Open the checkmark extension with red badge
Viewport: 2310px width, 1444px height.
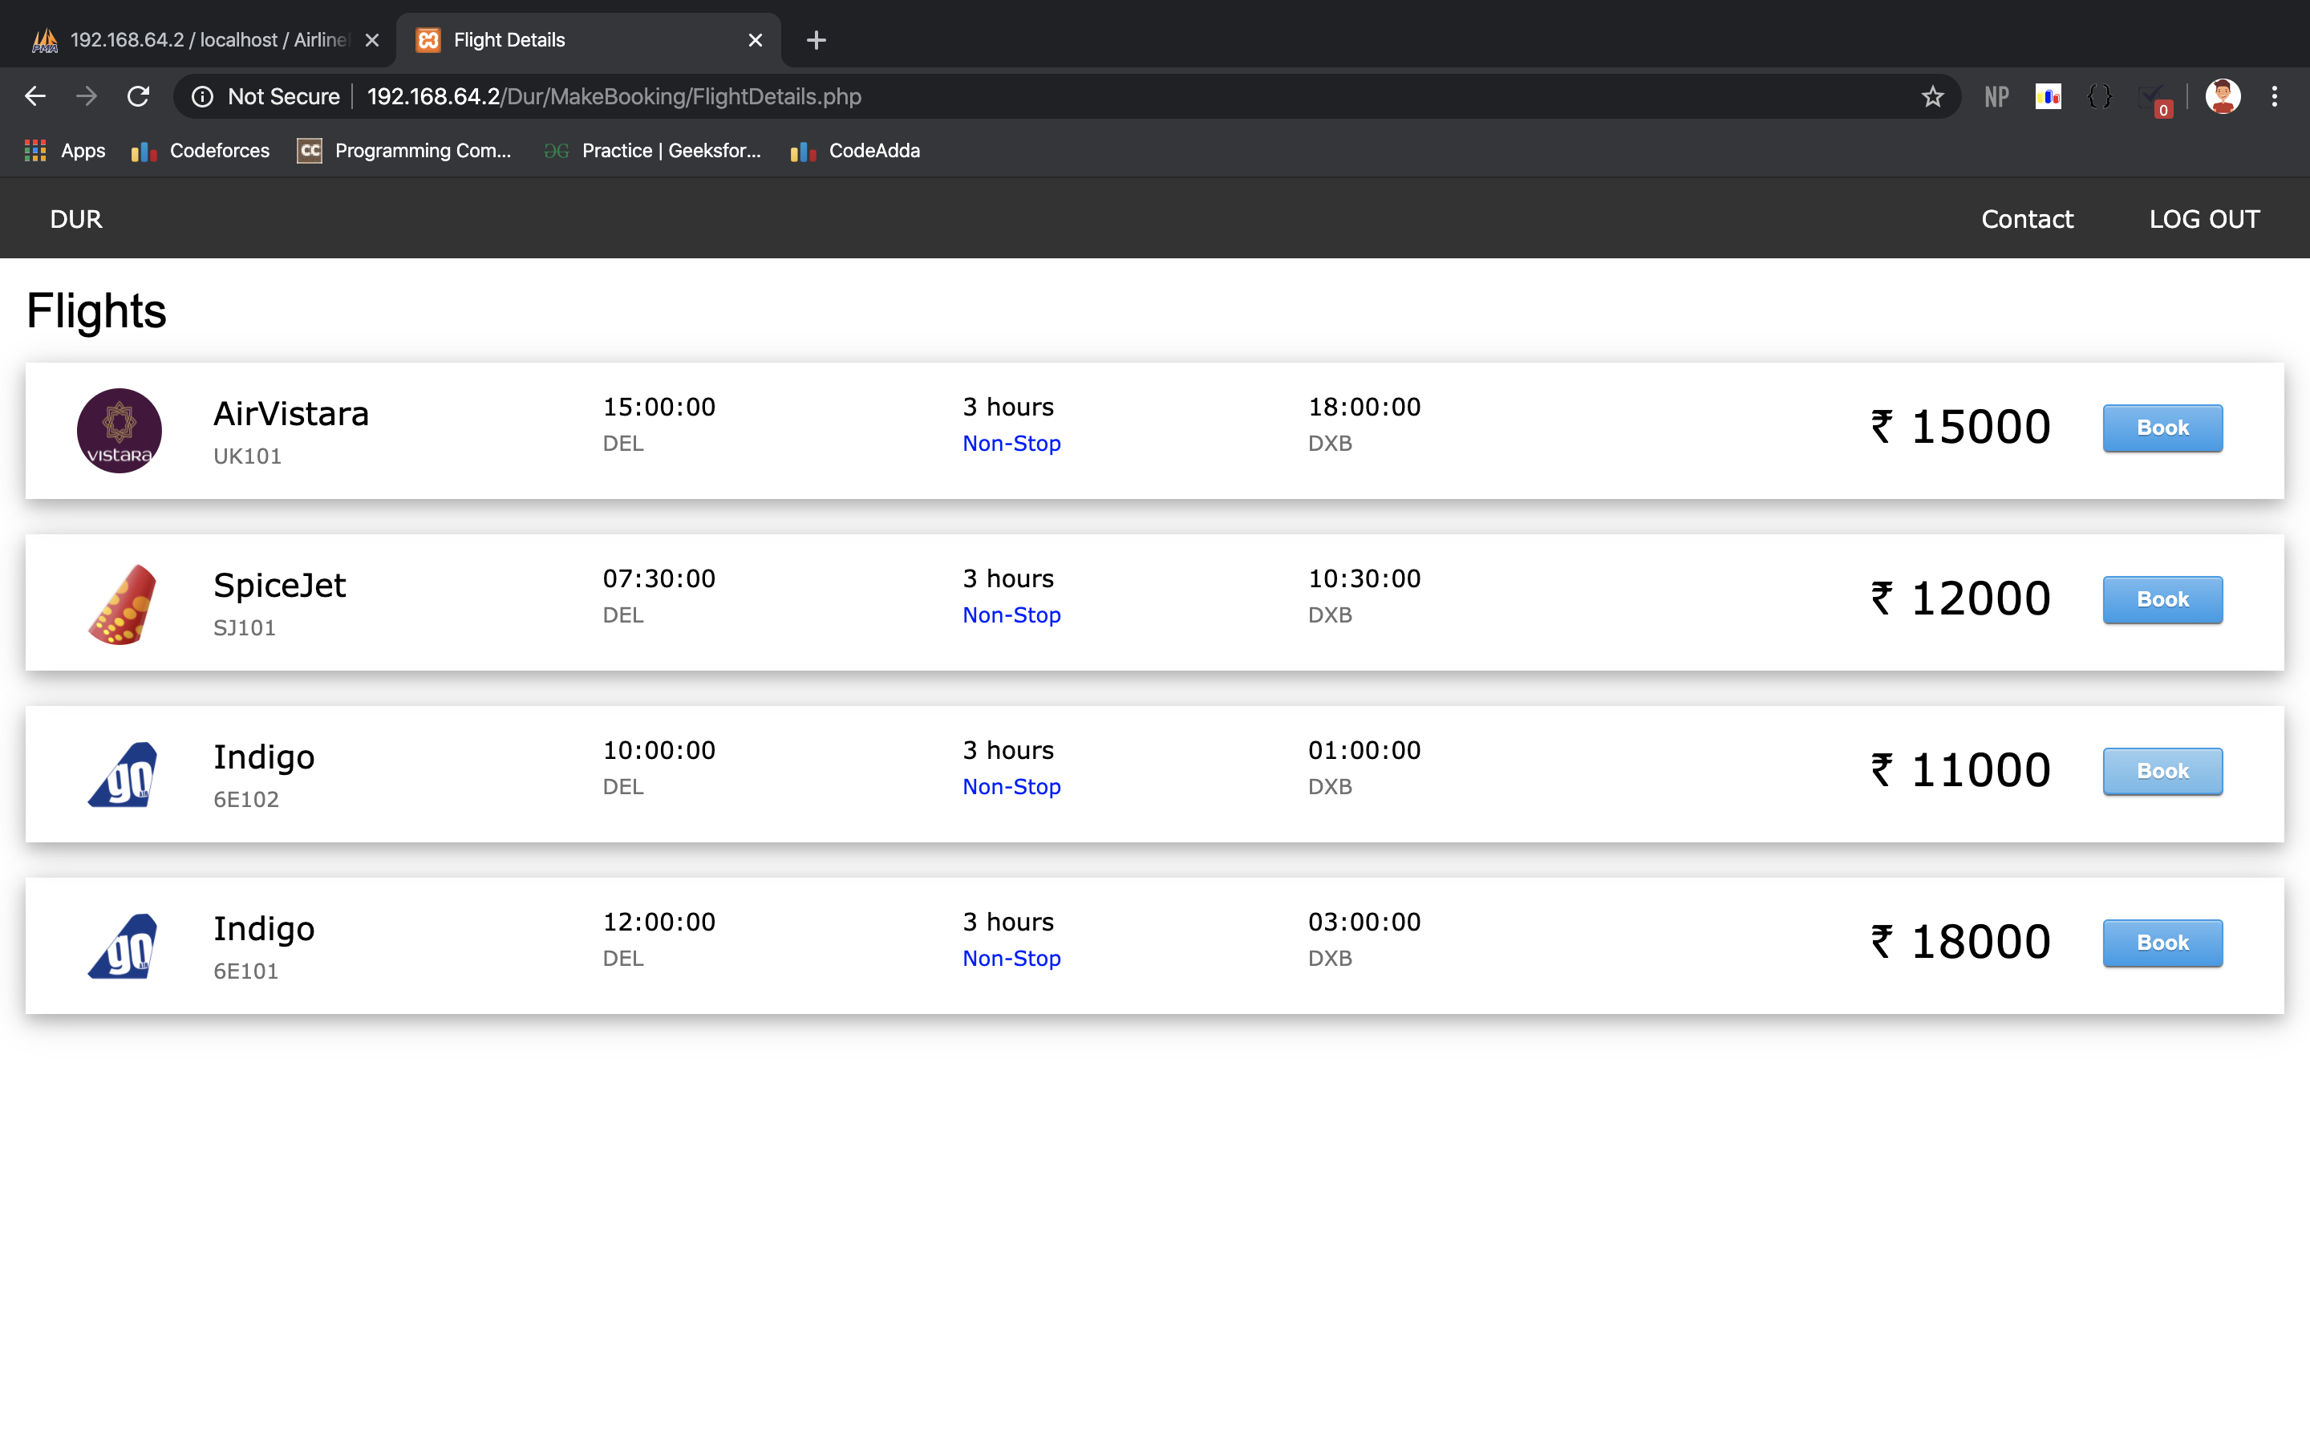[x=2154, y=99]
